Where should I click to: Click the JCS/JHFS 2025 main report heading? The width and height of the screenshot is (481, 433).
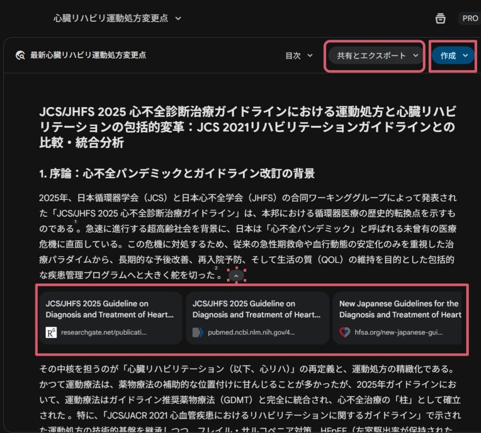pyautogui.click(x=247, y=127)
